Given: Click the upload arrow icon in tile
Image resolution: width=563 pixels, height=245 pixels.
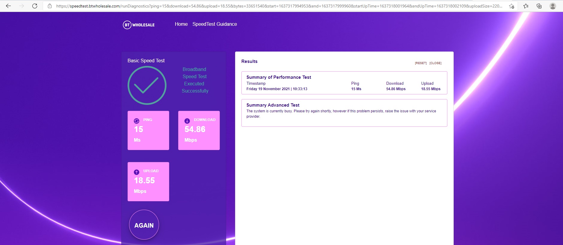Looking at the screenshot, I should pos(137,172).
